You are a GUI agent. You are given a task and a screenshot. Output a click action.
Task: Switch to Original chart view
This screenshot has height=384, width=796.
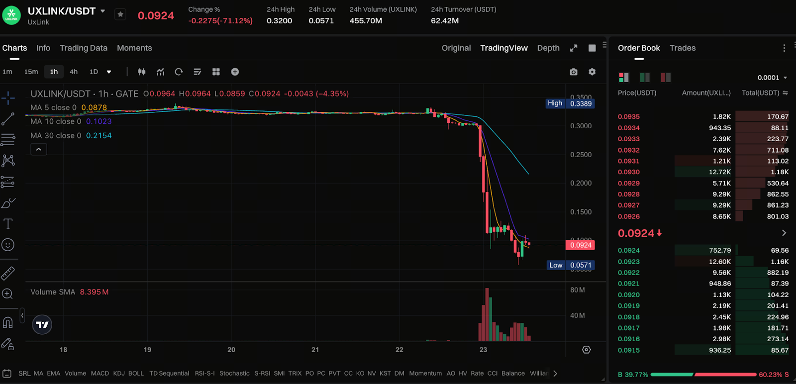pyautogui.click(x=456, y=48)
